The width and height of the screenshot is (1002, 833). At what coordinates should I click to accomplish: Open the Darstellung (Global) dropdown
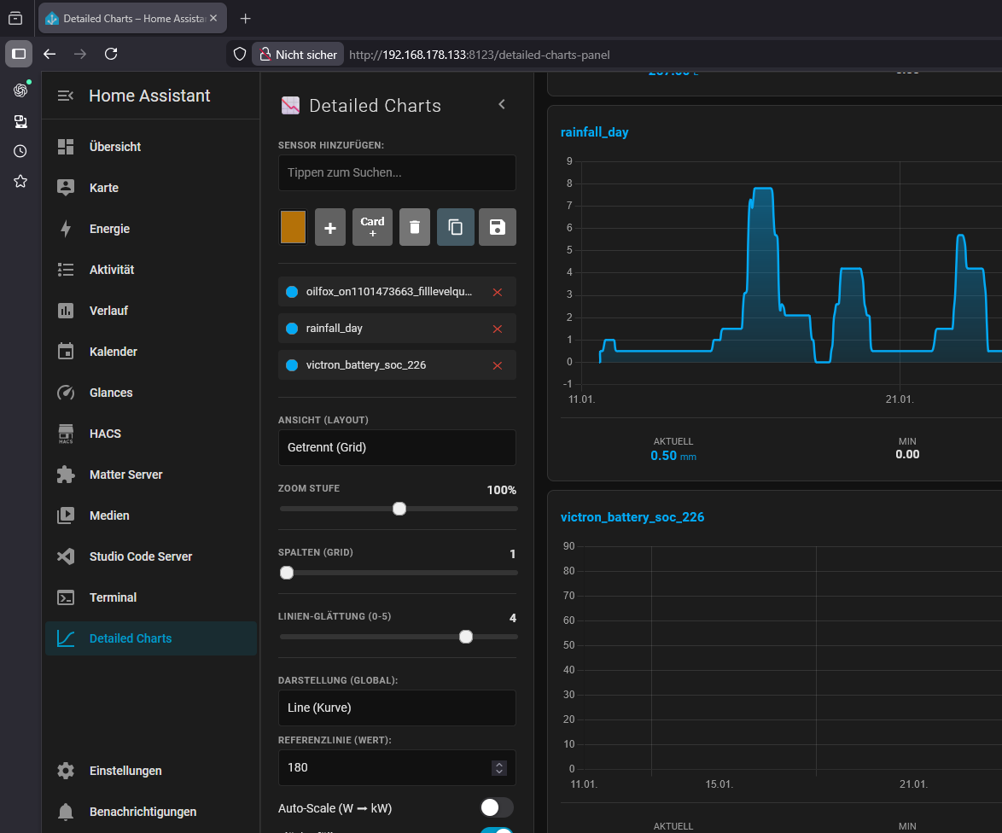click(x=397, y=708)
